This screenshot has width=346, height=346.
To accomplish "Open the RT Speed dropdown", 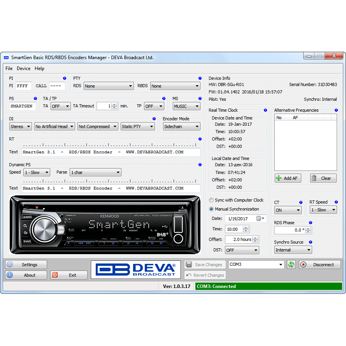I will (x=323, y=210).
